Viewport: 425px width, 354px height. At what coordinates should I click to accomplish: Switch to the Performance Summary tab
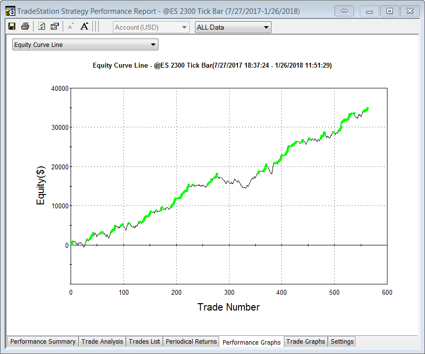pyautogui.click(x=43, y=342)
